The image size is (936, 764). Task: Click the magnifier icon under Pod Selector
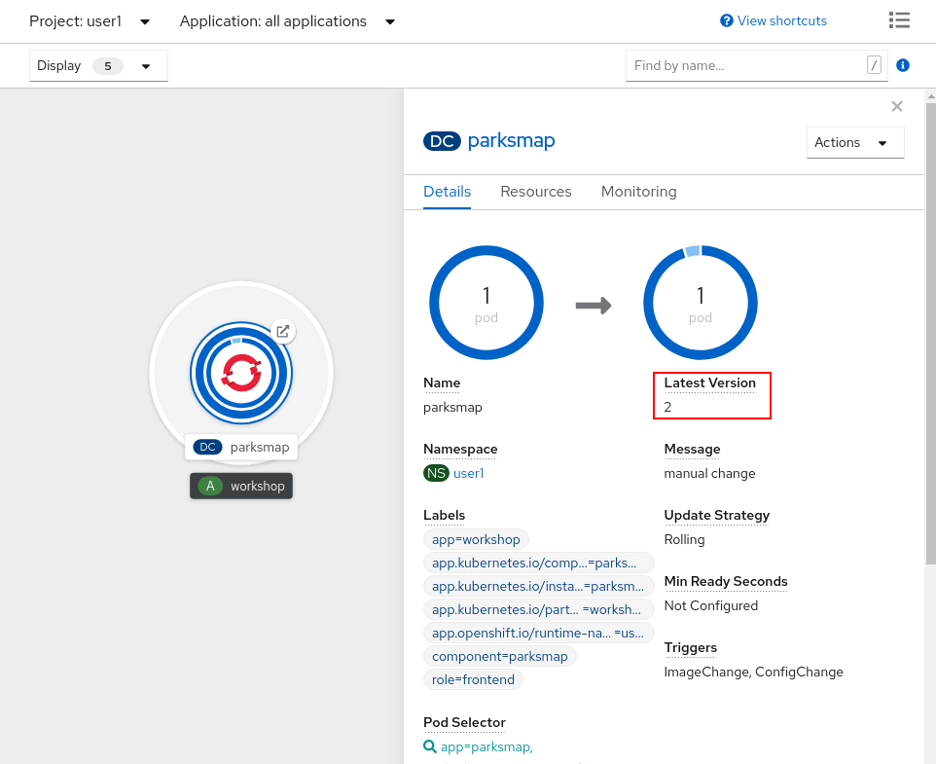430,746
